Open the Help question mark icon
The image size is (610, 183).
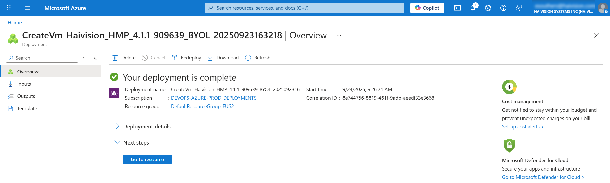pyautogui.click(x=503, y=8)
